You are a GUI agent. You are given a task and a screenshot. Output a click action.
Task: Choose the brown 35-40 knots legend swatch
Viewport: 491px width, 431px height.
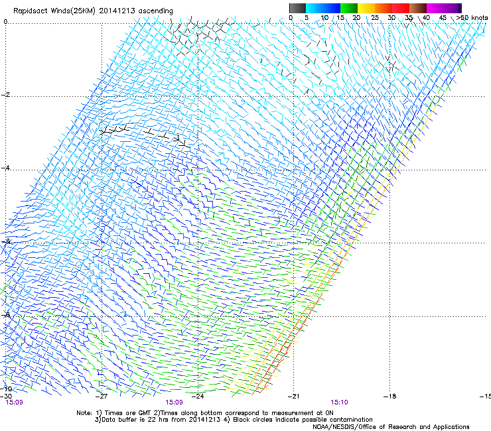coord(418,8)
